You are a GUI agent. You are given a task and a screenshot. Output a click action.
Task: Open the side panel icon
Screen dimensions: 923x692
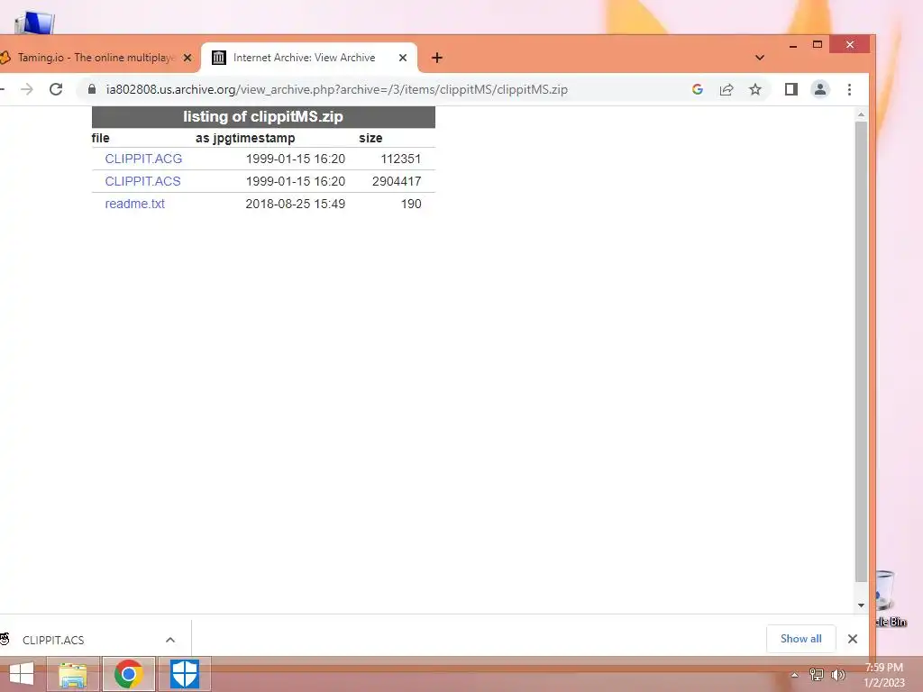[791, 89]
